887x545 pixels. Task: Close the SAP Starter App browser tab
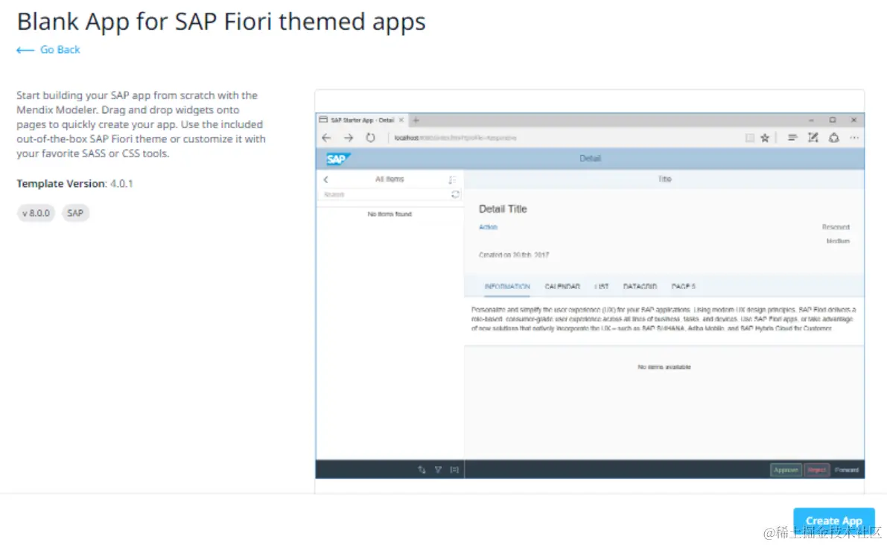pyautogui.click(x=401, y=120)
